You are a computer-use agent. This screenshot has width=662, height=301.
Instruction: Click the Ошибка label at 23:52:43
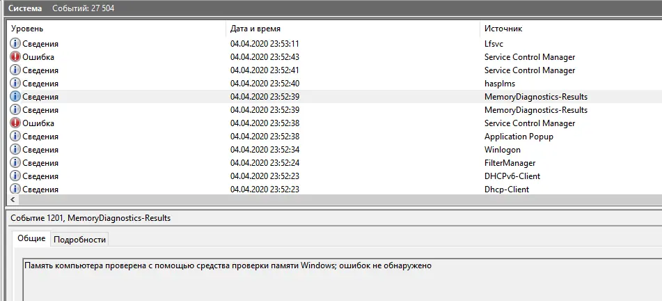(x=38, y=57)
